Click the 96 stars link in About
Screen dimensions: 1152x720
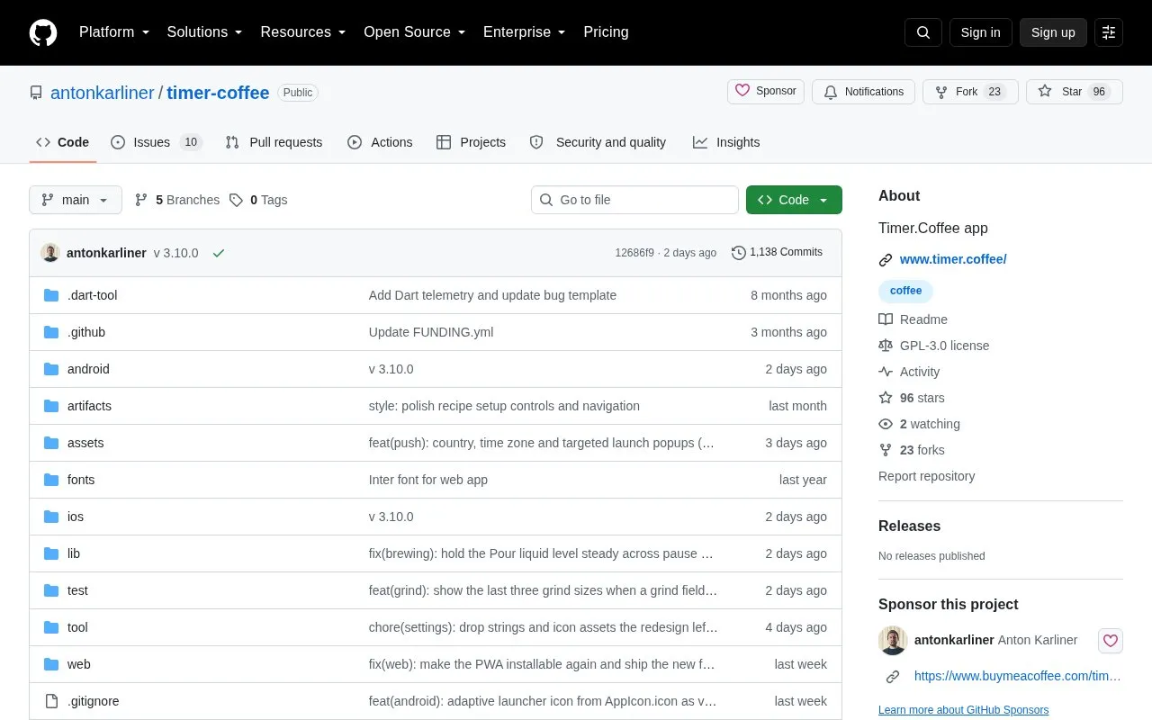[912, 398]
